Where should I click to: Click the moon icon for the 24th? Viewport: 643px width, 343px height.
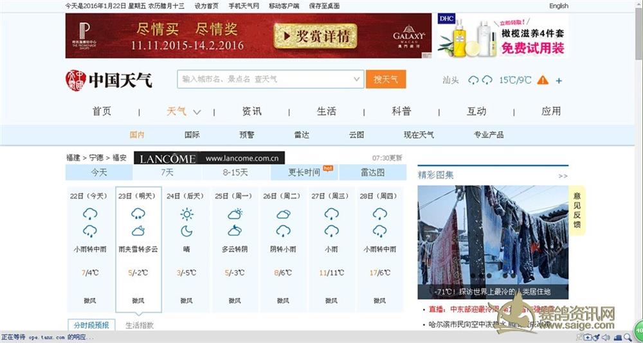(x=186, y=231)
